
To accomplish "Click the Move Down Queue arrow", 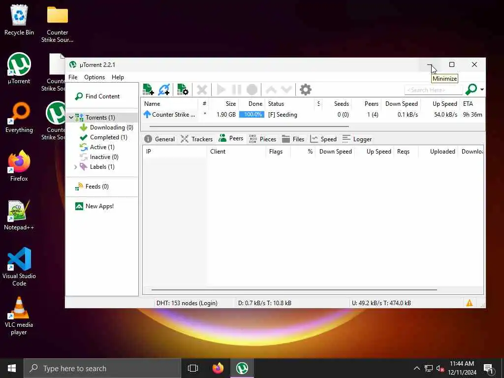I will pos(286,90).
